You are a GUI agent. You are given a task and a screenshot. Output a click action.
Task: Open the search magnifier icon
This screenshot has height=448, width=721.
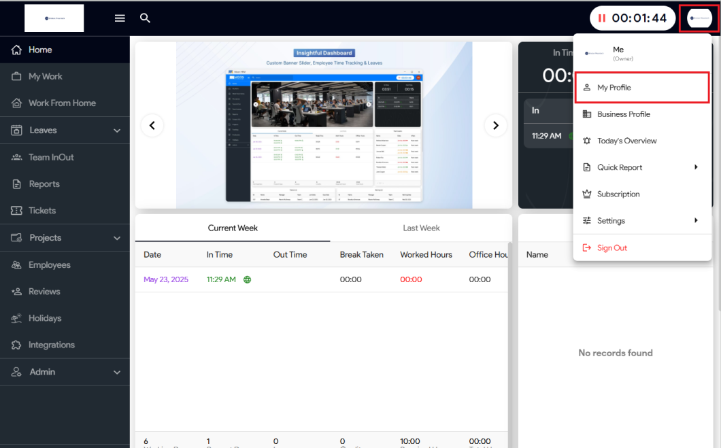[x=145, y=18]
